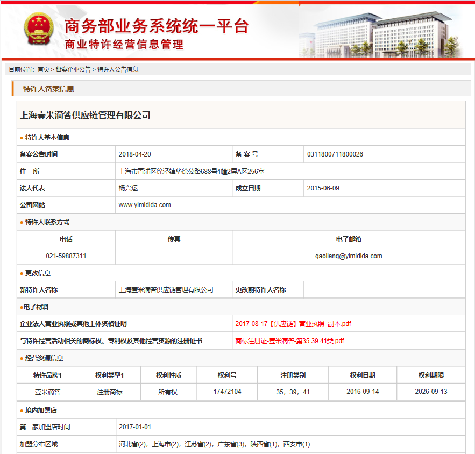Click registration classes 35, 39, 41
The height and width of the screenshot is (454, 475).
point(293,392)
